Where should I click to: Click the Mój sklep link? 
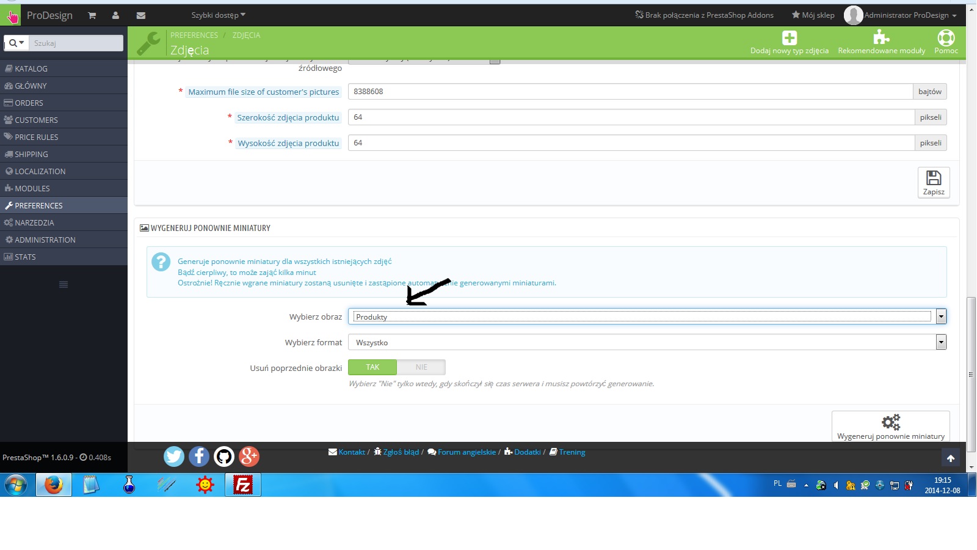tap(813, 15)
